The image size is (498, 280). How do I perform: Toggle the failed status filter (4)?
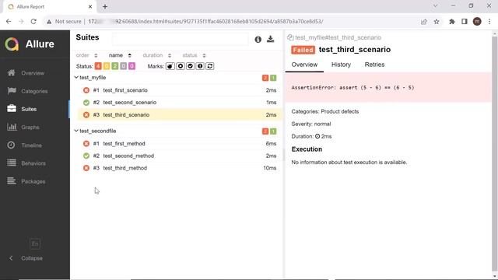(98, 66)
